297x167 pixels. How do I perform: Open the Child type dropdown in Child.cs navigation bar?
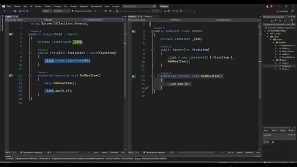(x=65, y=20)
